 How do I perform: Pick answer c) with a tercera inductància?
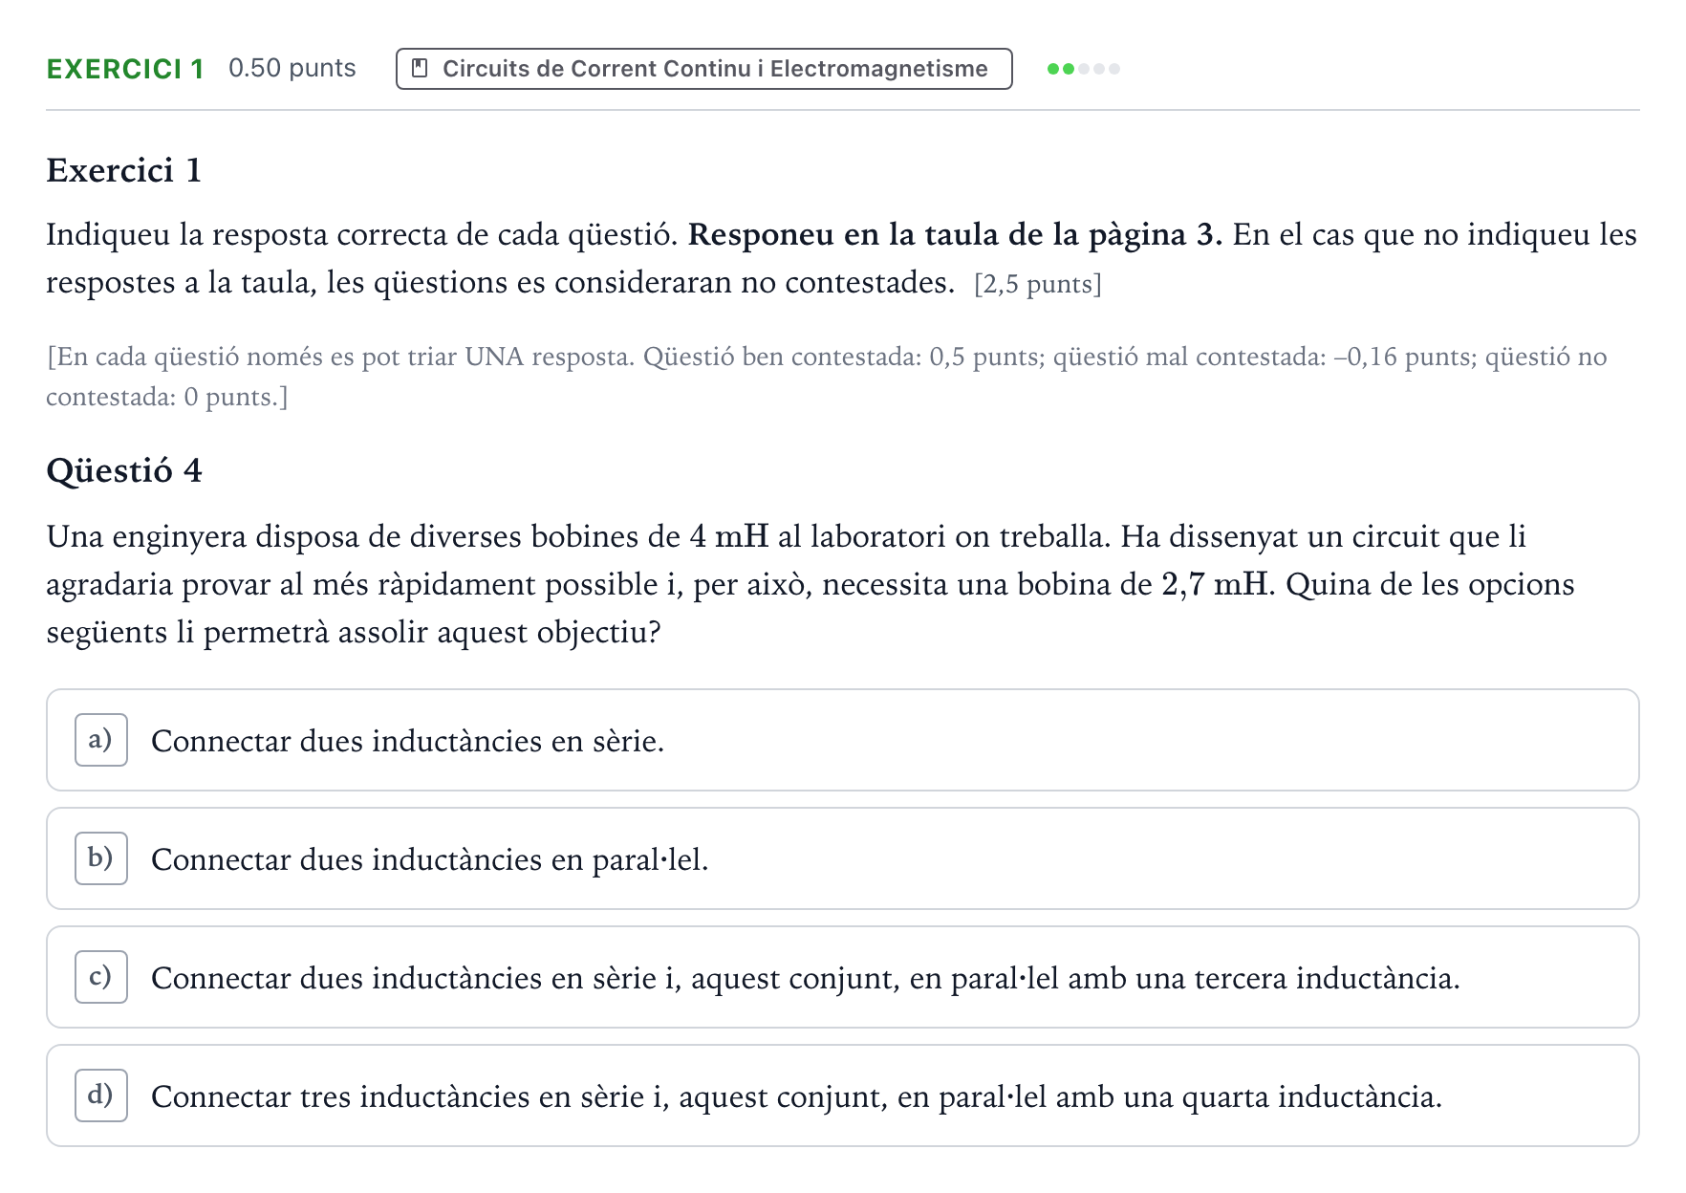tap(843, 977)
